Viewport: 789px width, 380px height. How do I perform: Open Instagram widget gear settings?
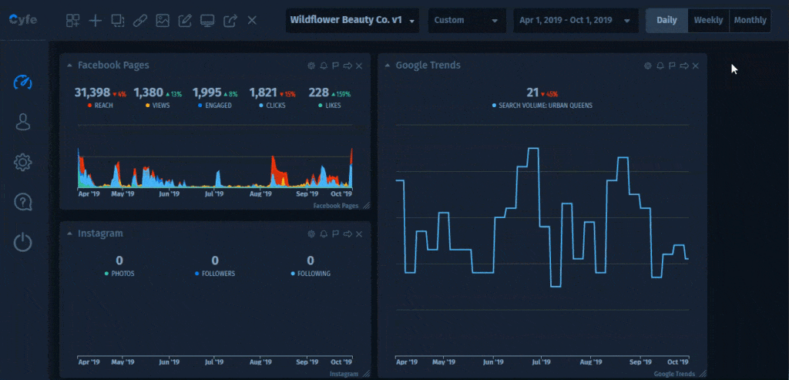coord(311,234)
